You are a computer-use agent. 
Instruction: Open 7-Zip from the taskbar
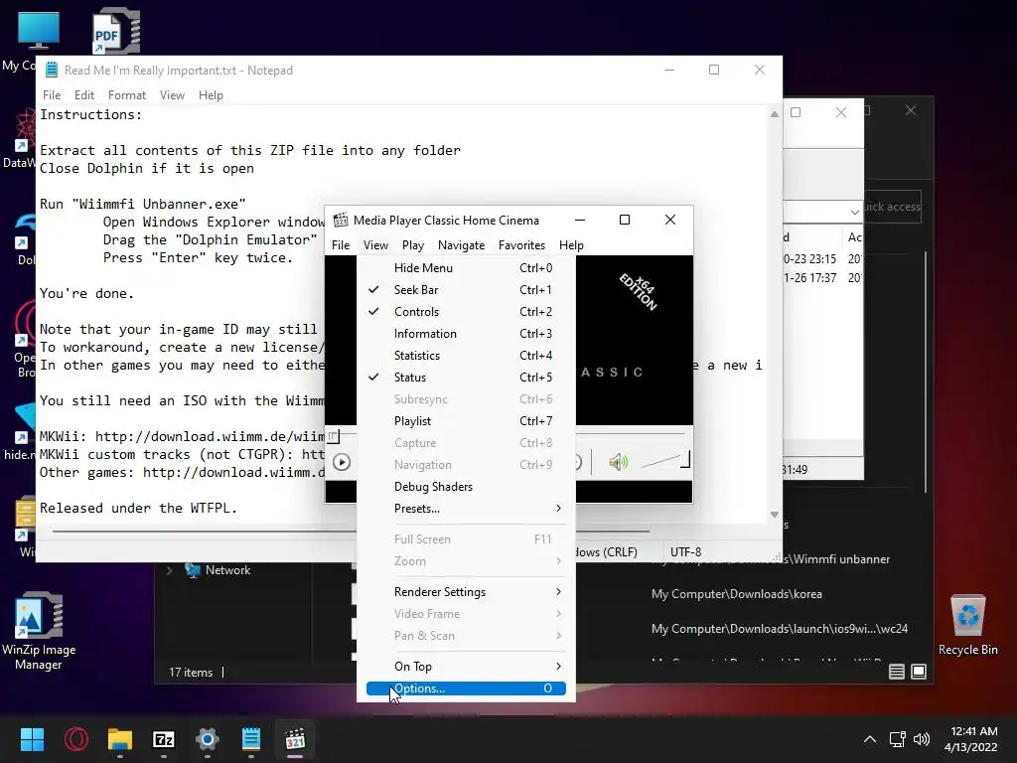pyautogui.click(x=164, y=739)
